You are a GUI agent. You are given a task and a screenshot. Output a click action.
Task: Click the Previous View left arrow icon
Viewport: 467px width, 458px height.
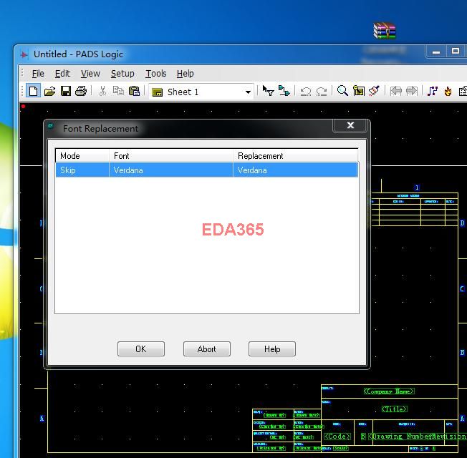click(396, 91)
